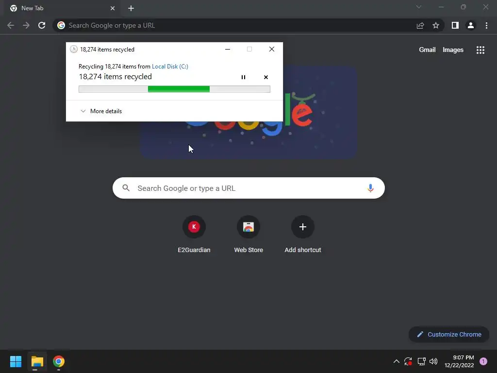Open Chrome's three-dot menu
This screenshot has height=373, width=497.
(486, 25)
